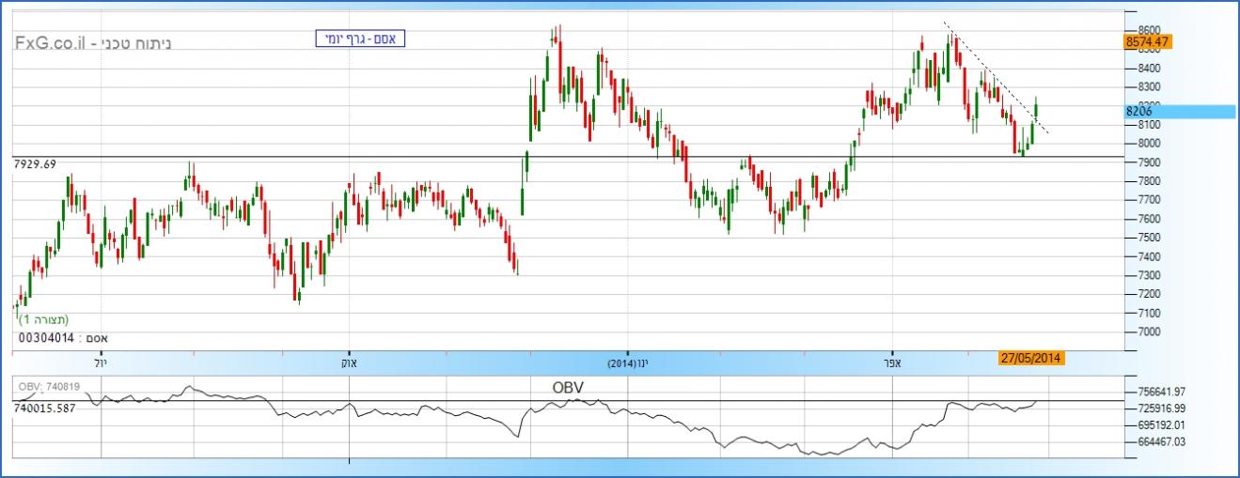Screen dimensions: 1240x478
Task: Click the large OBV indicator panel title
Action: click(570, 386)
